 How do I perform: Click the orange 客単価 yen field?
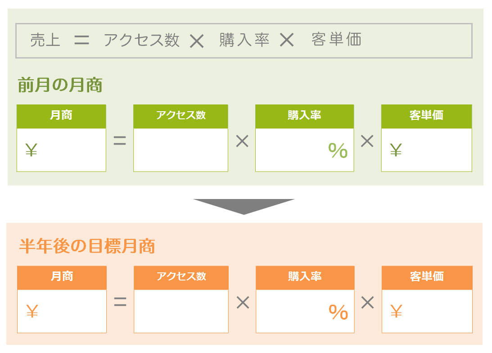click(x=427, y=311)
